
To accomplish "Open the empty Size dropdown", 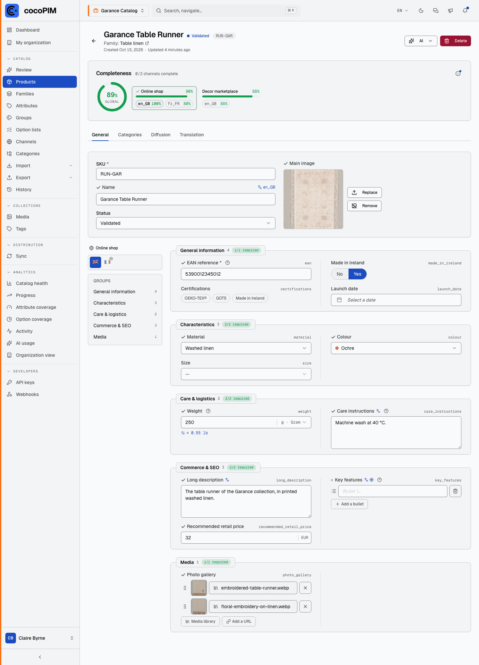I will pyautogui.click(x=246, y=374).
